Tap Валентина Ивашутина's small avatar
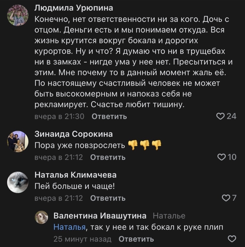The height and width of the screenshot is (247, 245). (41, 217)
